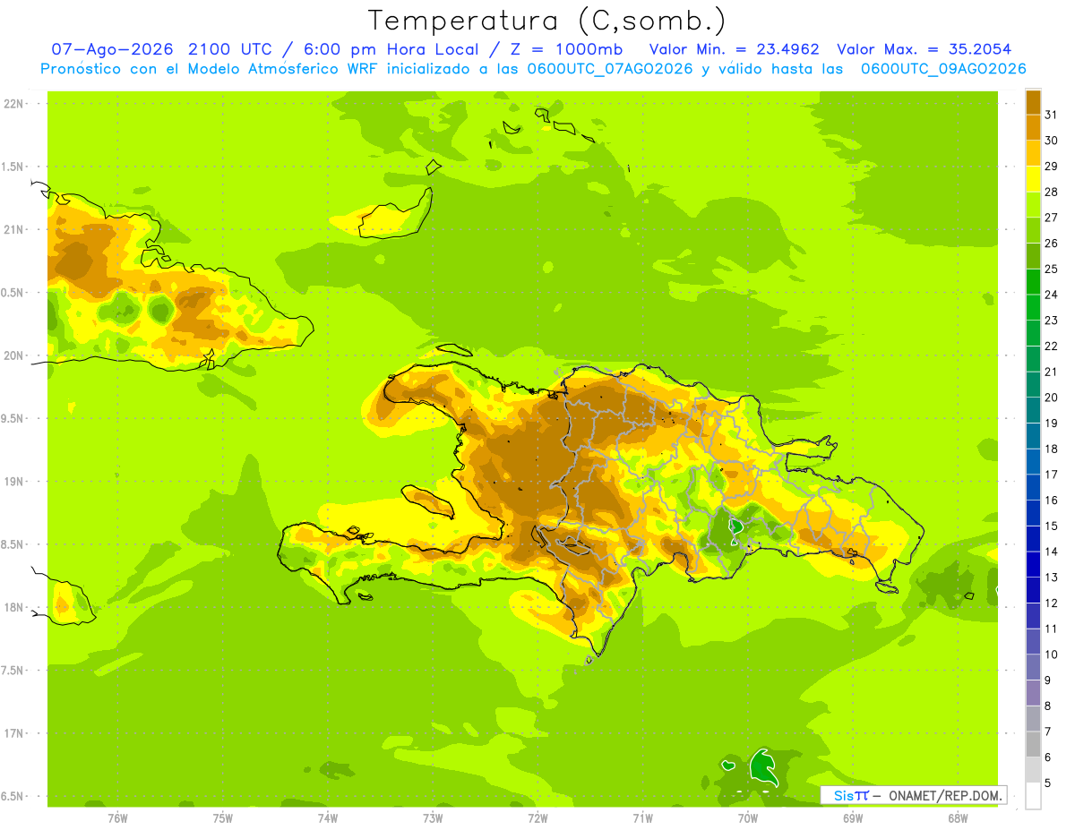Click the '17N' latitude axis label
This screenshot has width=1075, height=830.
coord(15,734)
